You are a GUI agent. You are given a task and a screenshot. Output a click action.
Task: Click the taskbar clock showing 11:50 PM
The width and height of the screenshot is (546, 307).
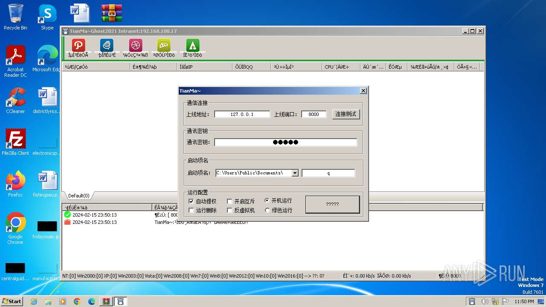pyautogui.click(x=524, y=301)
